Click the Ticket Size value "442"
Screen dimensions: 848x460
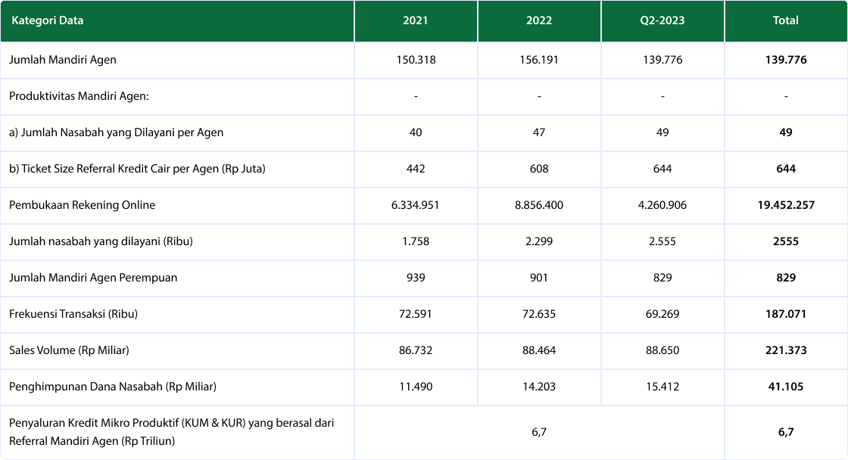pyautogui.click(x=416, y=169)
